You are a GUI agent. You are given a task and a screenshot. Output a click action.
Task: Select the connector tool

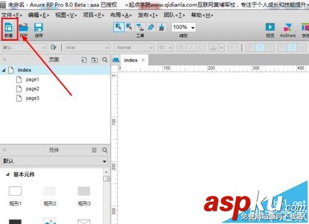[x=140, y=27]
